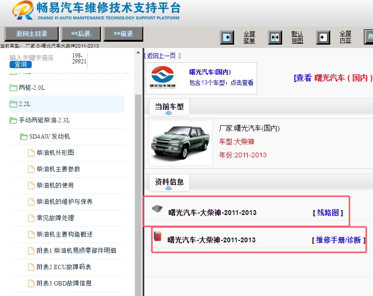Image resolution: width=373 pixels, height=296 pixels.
Task: Click the gray icon for 线路图 entry
Action: (157, 209)
